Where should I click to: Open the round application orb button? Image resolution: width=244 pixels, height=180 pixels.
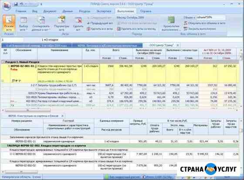7,6
